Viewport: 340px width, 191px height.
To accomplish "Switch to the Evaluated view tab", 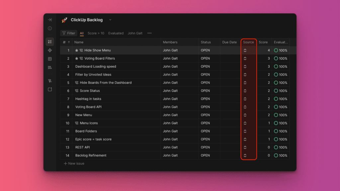I will [x=116, y=33].
